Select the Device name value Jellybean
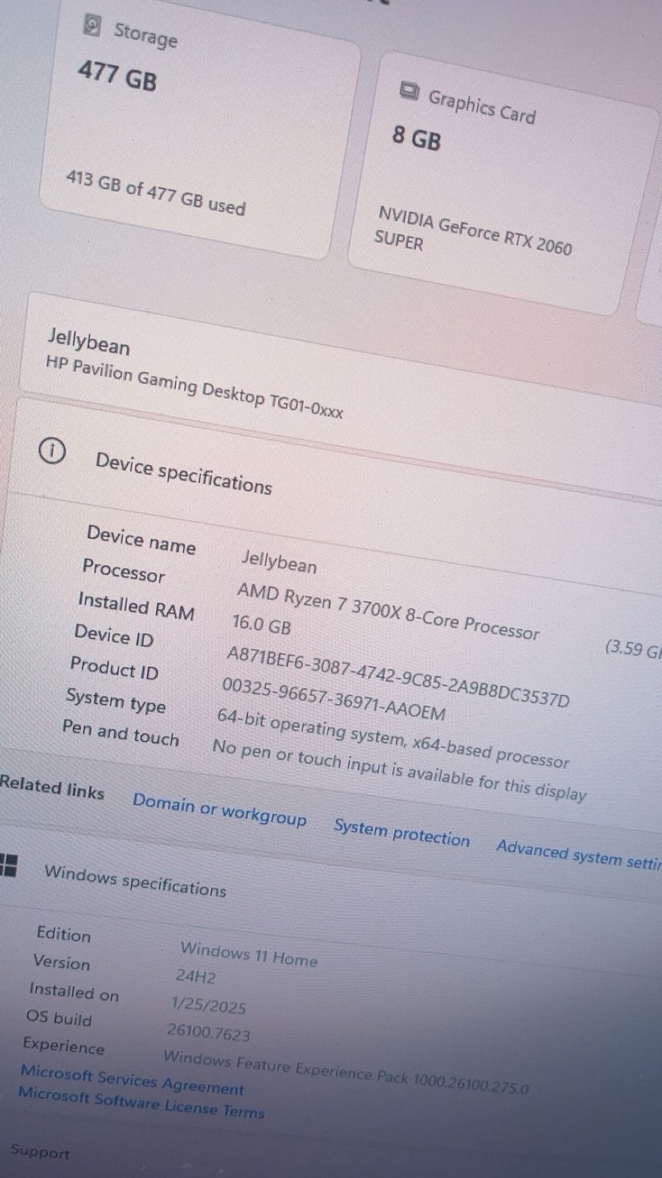662x1178 pixels. (x=279, y=561)
